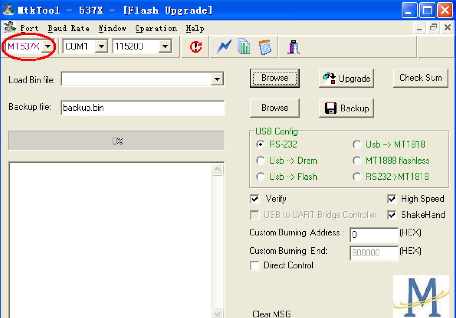Expand the Load Bin file dropdown
This screenshot has width=456, height=318.
217,79
